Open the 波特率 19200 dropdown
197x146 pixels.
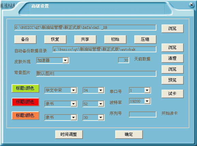tap(147, 101)
